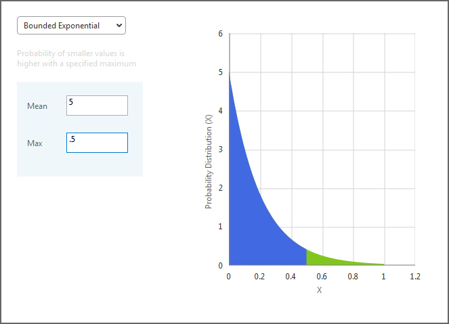Focus the Mean input field
Image resolution: width=449 pixels, height=324 pixels.
click(x=97, y=106)
